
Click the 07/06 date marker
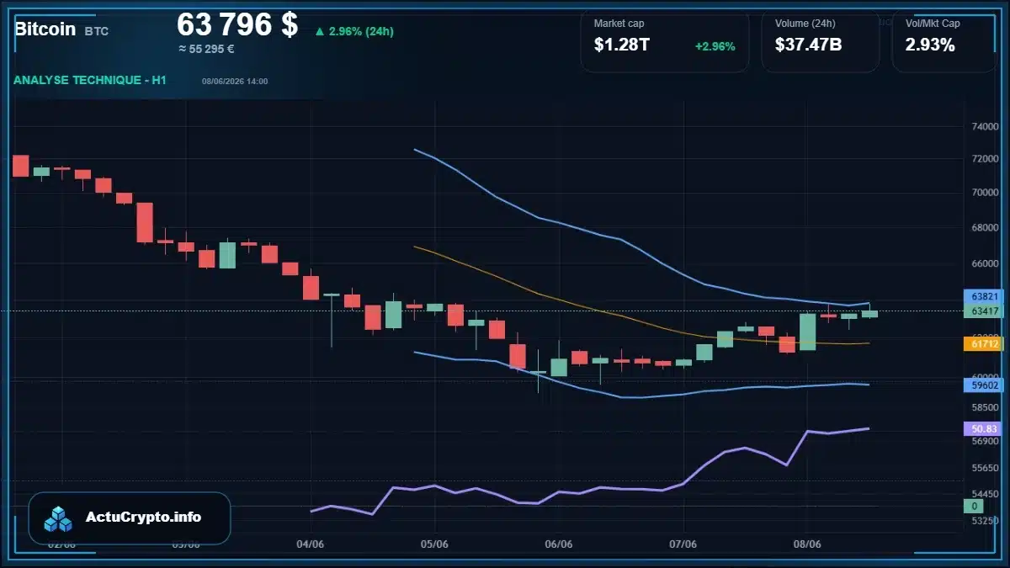(683, 544)
